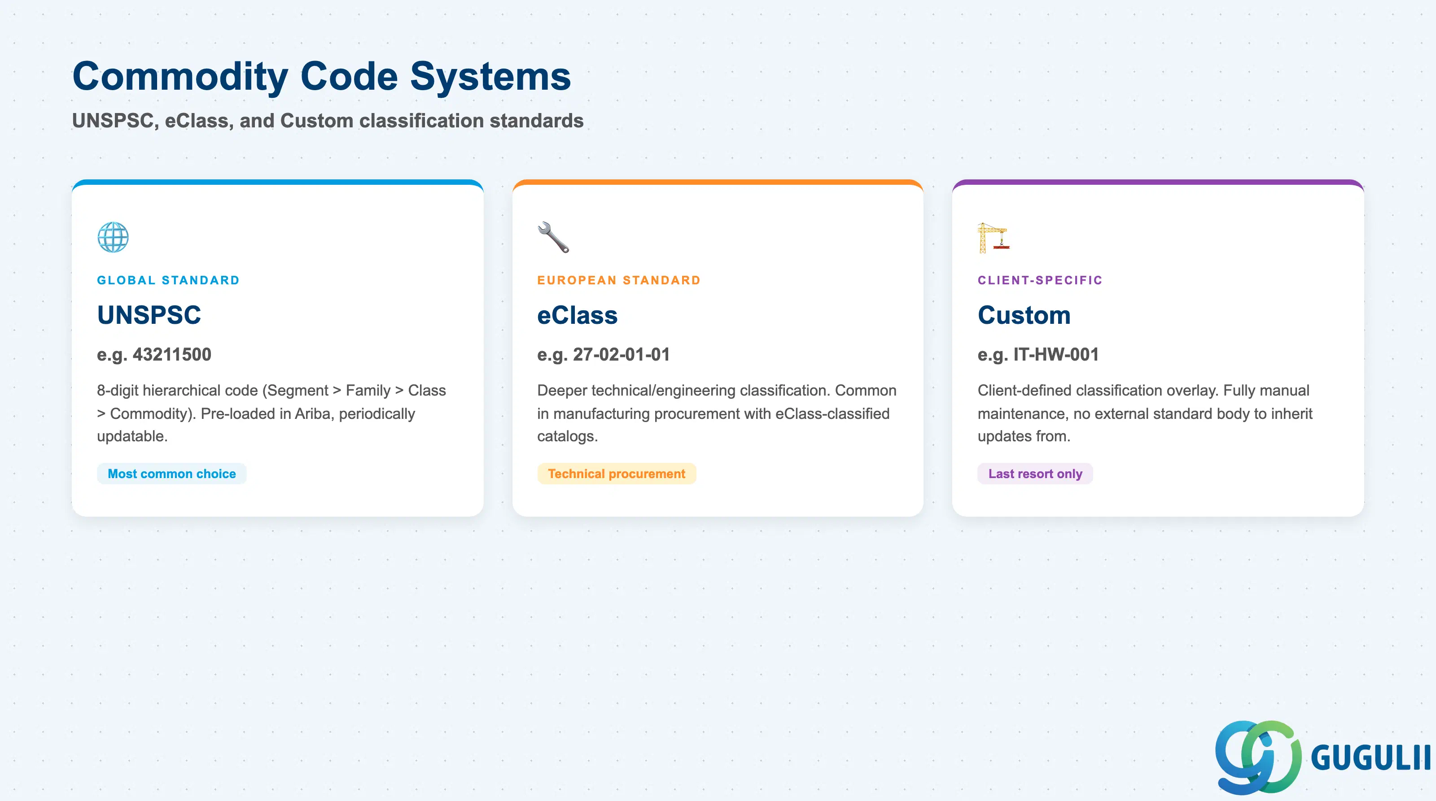Image resolution: width=1436 pixels, height=801 pixels.
Task: Click the Commodity Code Systems title
Action: 322,76
